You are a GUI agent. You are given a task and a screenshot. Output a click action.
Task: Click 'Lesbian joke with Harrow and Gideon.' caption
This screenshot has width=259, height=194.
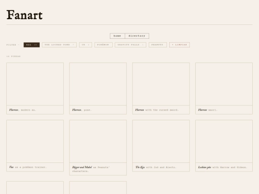(223, 167)
